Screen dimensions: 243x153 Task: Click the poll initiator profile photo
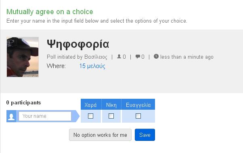click(23, 57)
